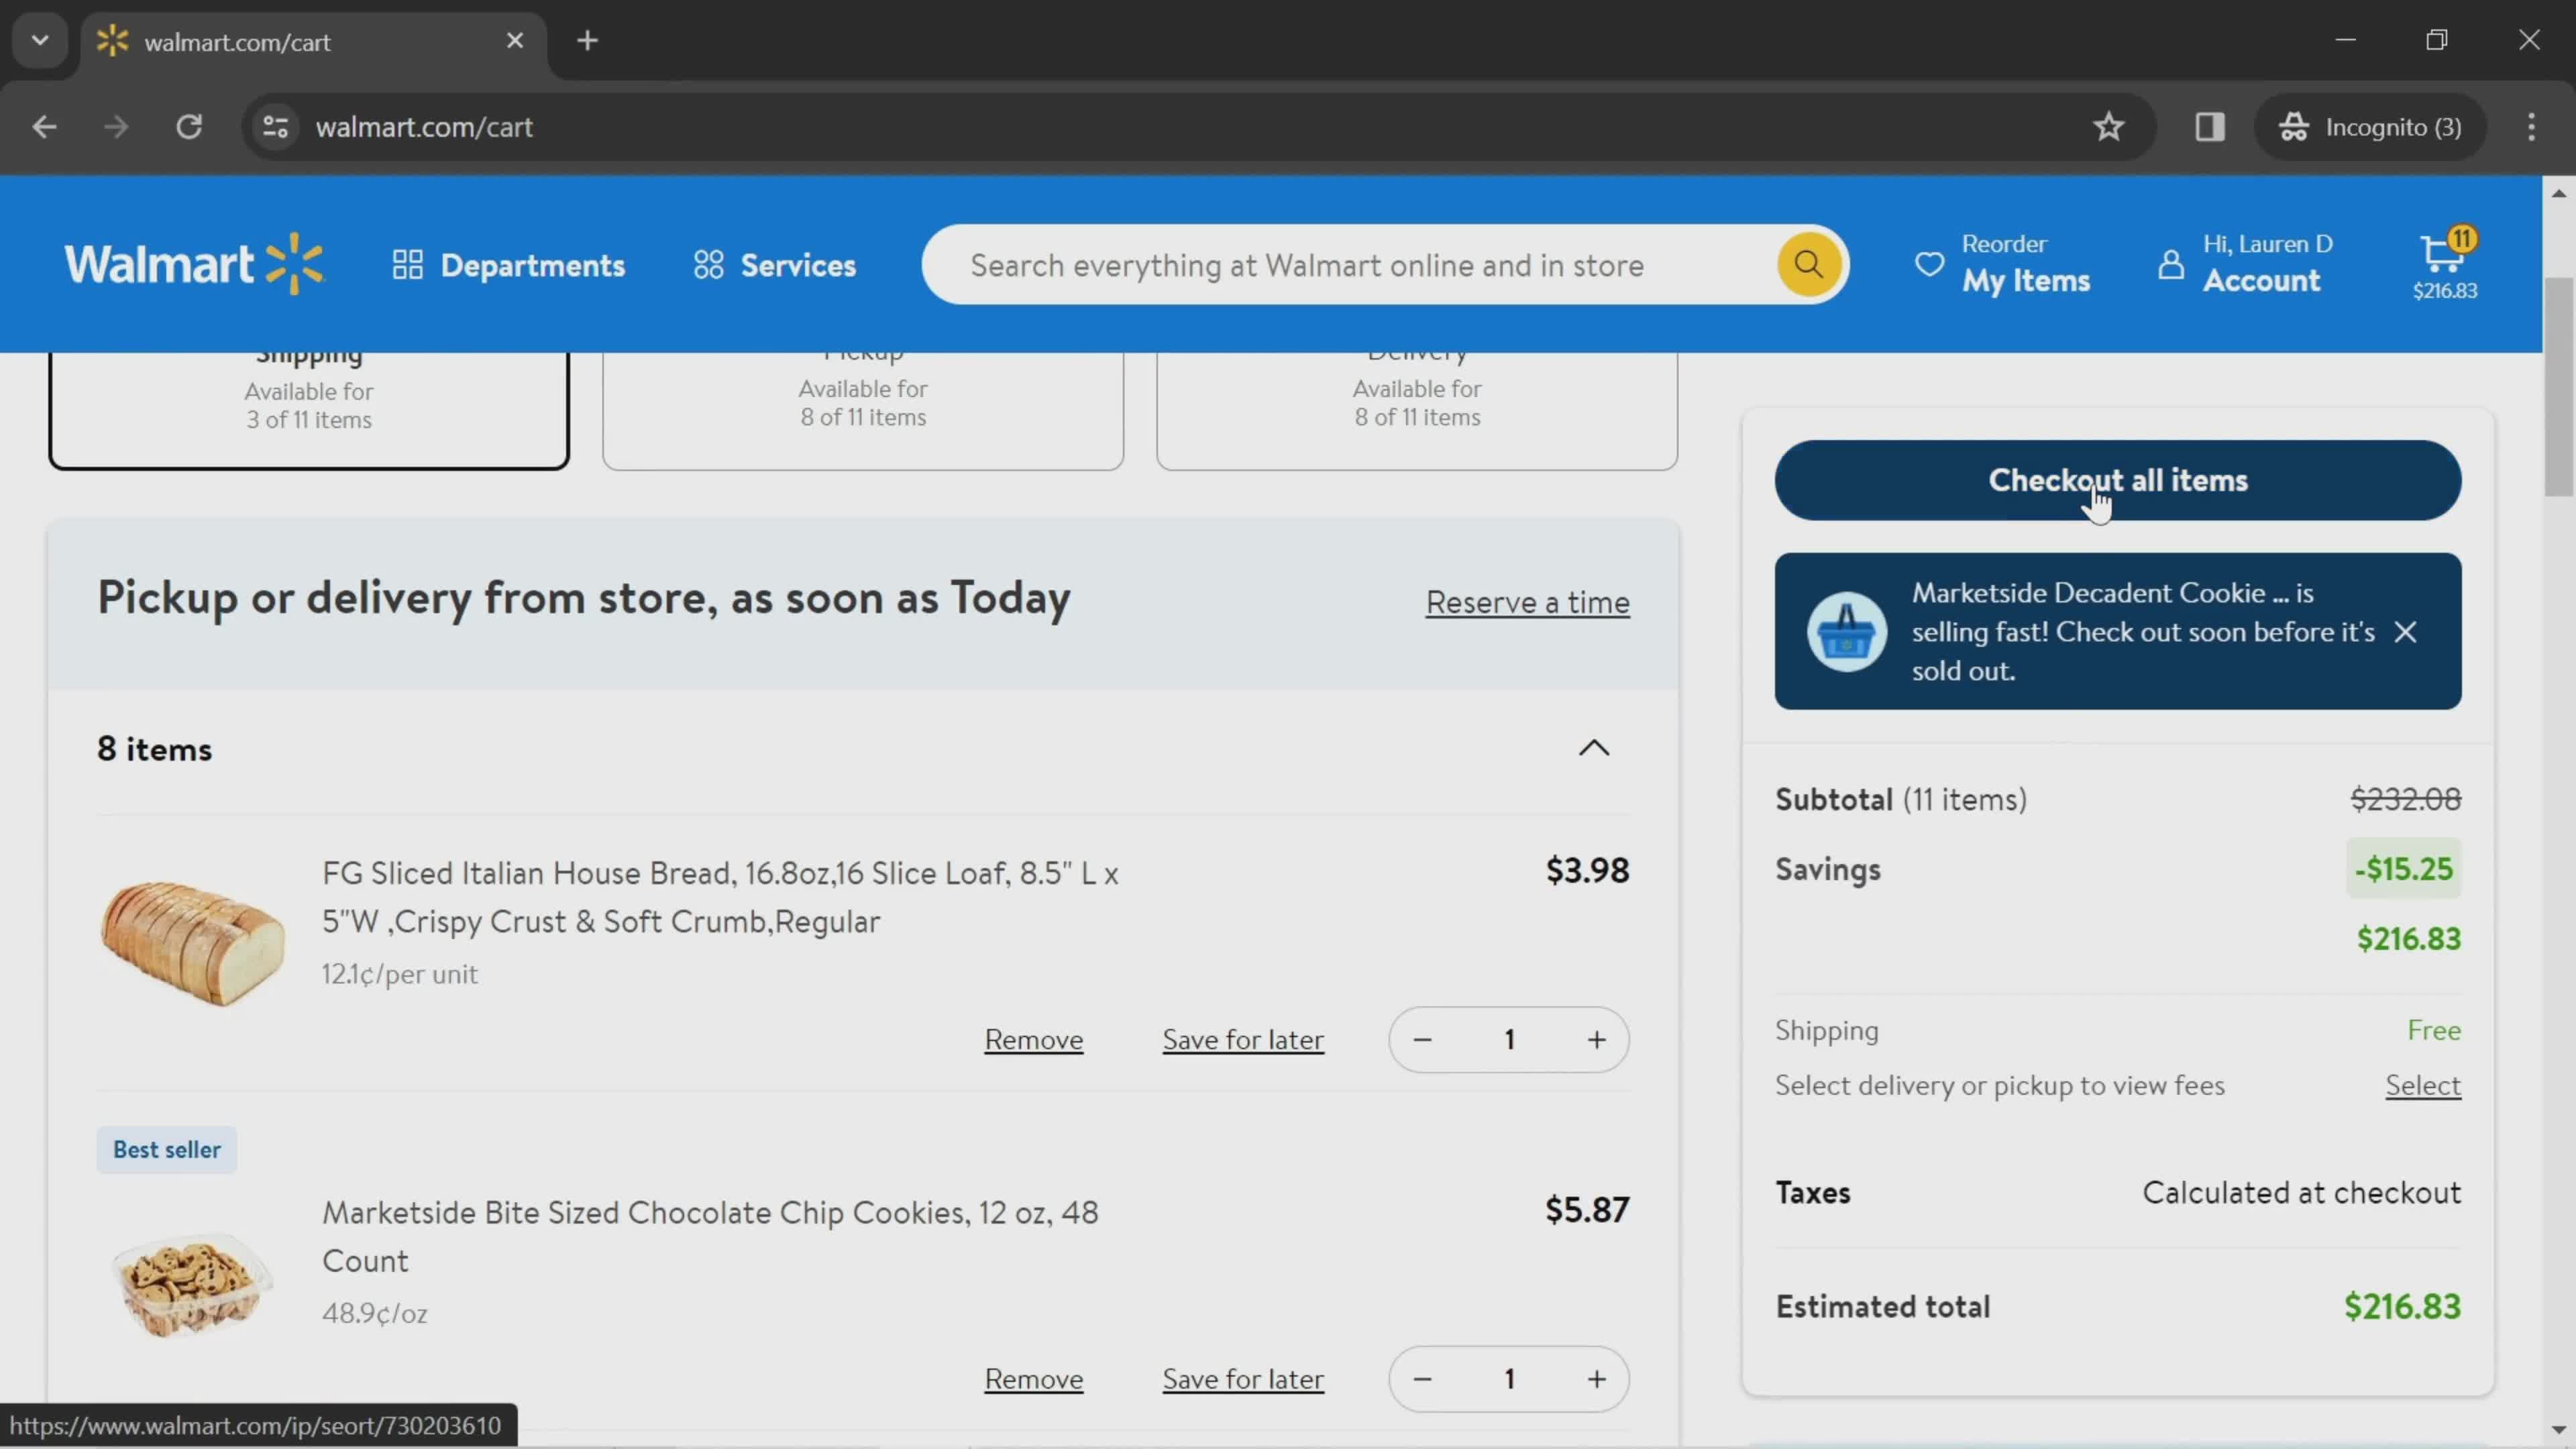Reload the walmart.com/cart page
The height and width of the screenshot is (1449, 2576).
coord(189,127)
